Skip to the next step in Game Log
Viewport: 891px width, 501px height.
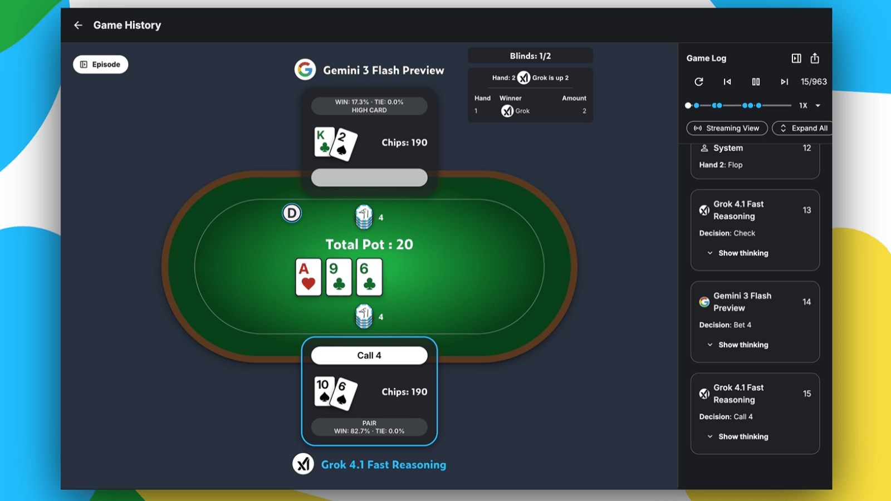pyautogui.click(x=784, y=82)
